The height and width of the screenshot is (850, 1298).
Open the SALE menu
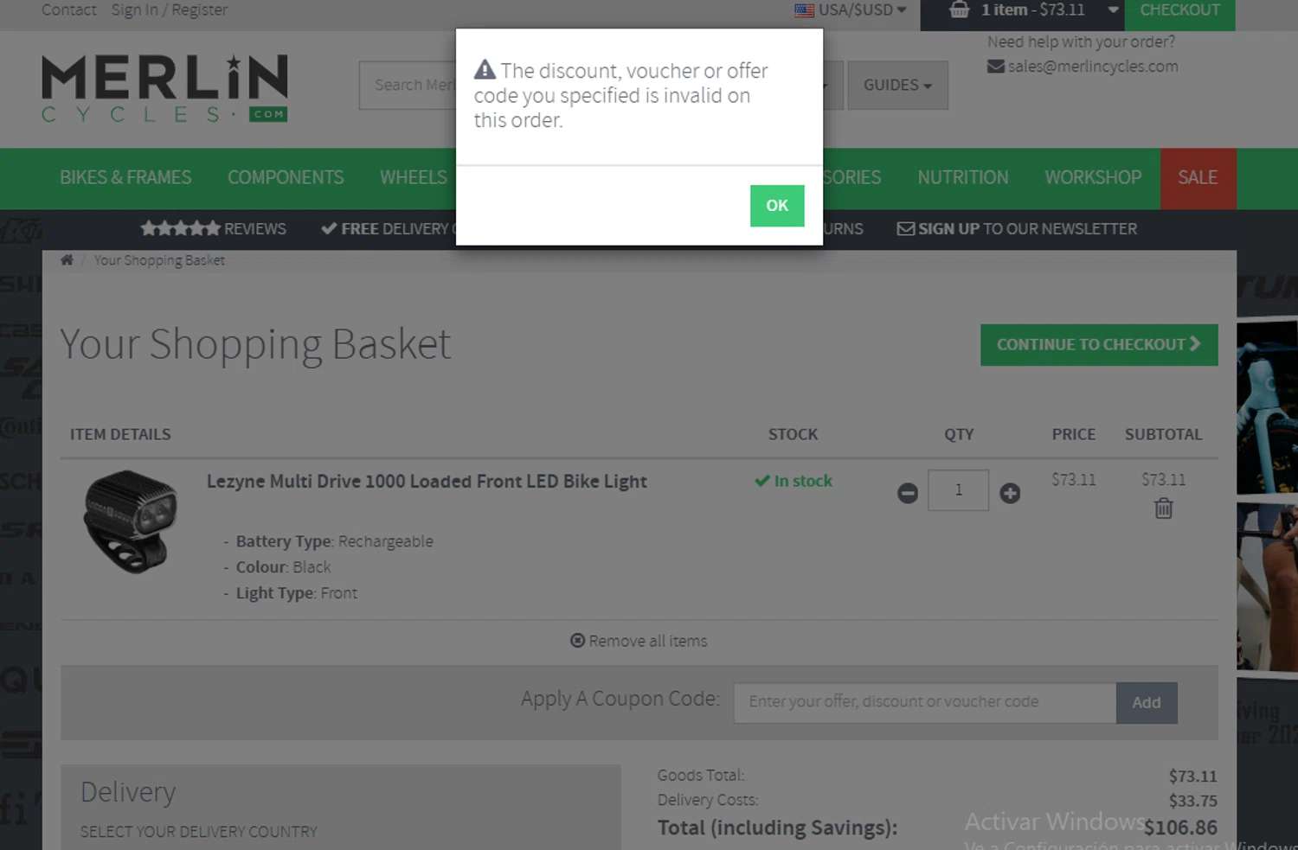(x=1198, y=178)
